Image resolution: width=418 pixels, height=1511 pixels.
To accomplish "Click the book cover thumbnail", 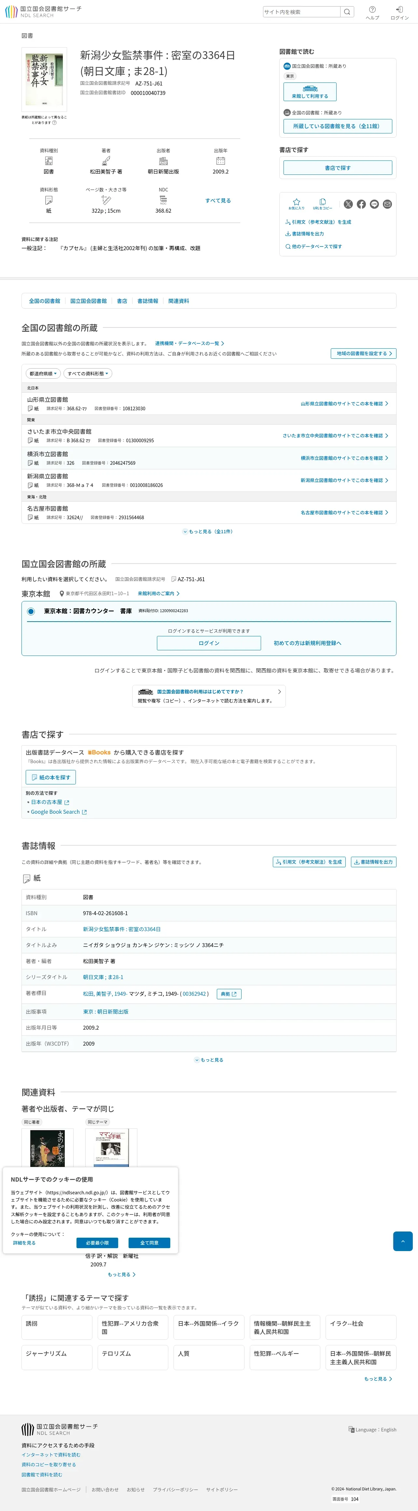I will 44,79.
